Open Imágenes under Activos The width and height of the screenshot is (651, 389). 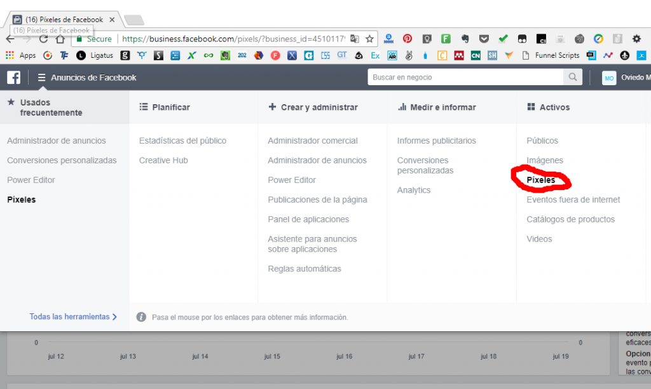pyautogui.click(x=545, y=160)
